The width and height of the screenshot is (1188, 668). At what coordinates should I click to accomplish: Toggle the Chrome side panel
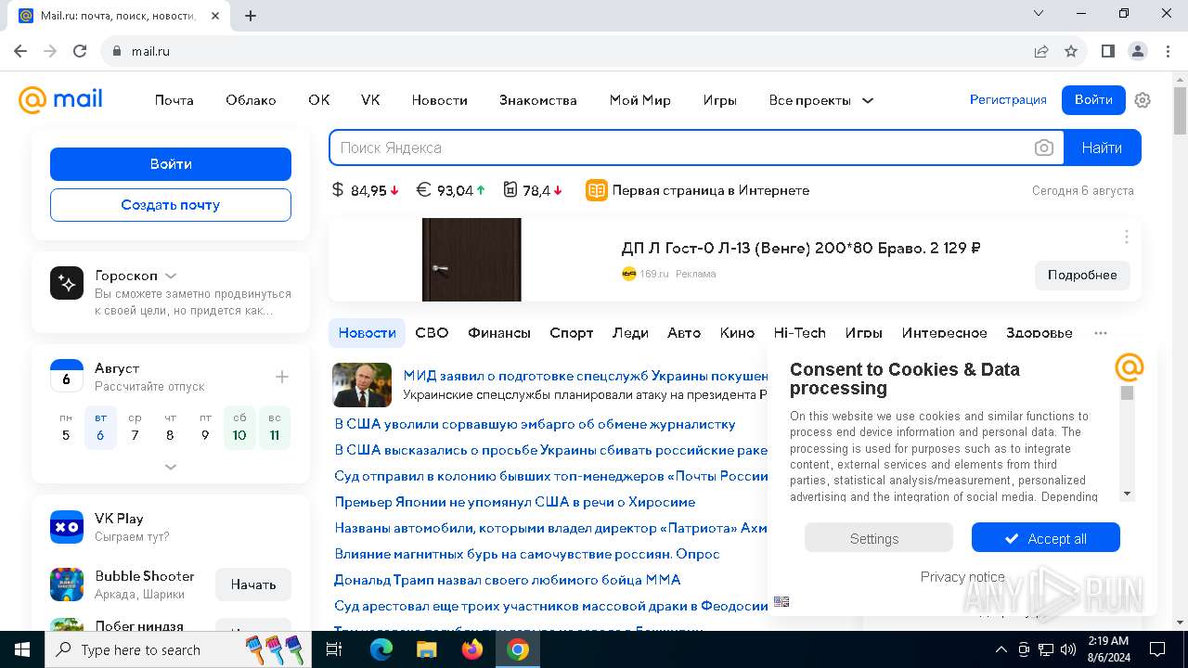tap(1108, 51)
